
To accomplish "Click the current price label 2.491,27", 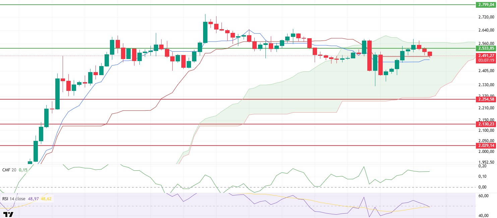I will tap(486, 56).
